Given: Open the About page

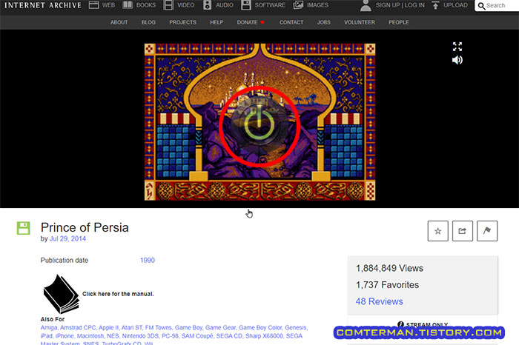Looking at the screenshot, I should [119, 22].
